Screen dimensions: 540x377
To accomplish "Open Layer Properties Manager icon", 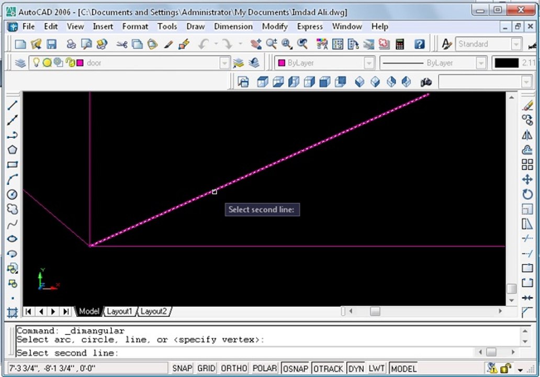I will (x=20, y=63).
